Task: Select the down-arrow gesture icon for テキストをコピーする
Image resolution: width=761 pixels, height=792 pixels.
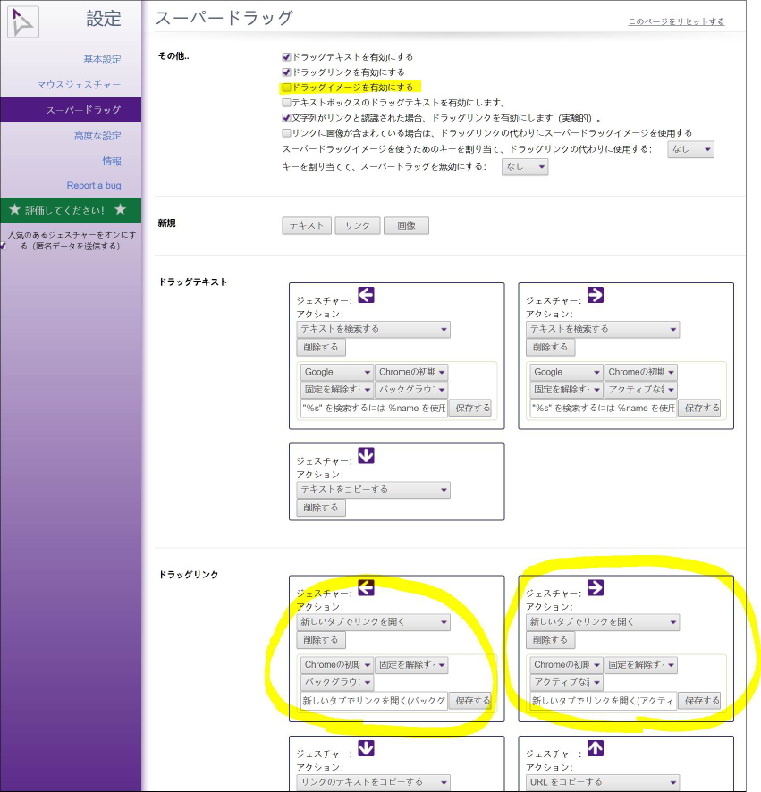Action: pyautogui.click(x=365, y=456)
